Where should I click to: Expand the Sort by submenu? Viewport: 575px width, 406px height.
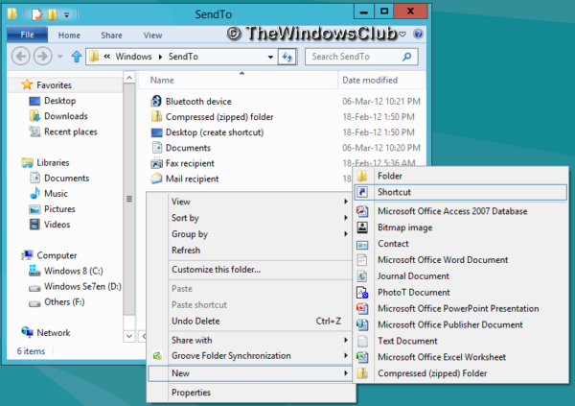(345, 218)
